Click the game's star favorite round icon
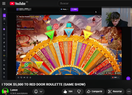The image size is (132, 95). pyautogui.click(x=96, y=73)
